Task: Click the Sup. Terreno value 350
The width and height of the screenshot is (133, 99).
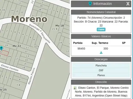Action: 106,48
